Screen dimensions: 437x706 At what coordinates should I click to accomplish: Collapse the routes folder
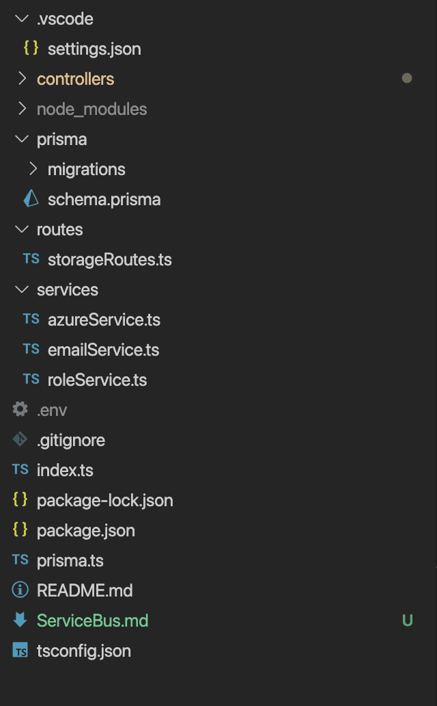[22, 229]
